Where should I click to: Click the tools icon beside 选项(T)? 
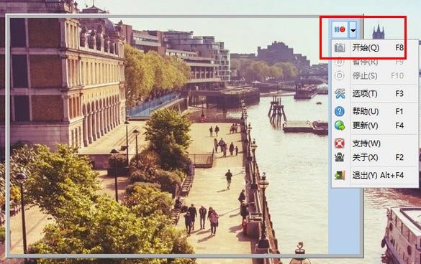pyautogui.click(x=340, y=93)
